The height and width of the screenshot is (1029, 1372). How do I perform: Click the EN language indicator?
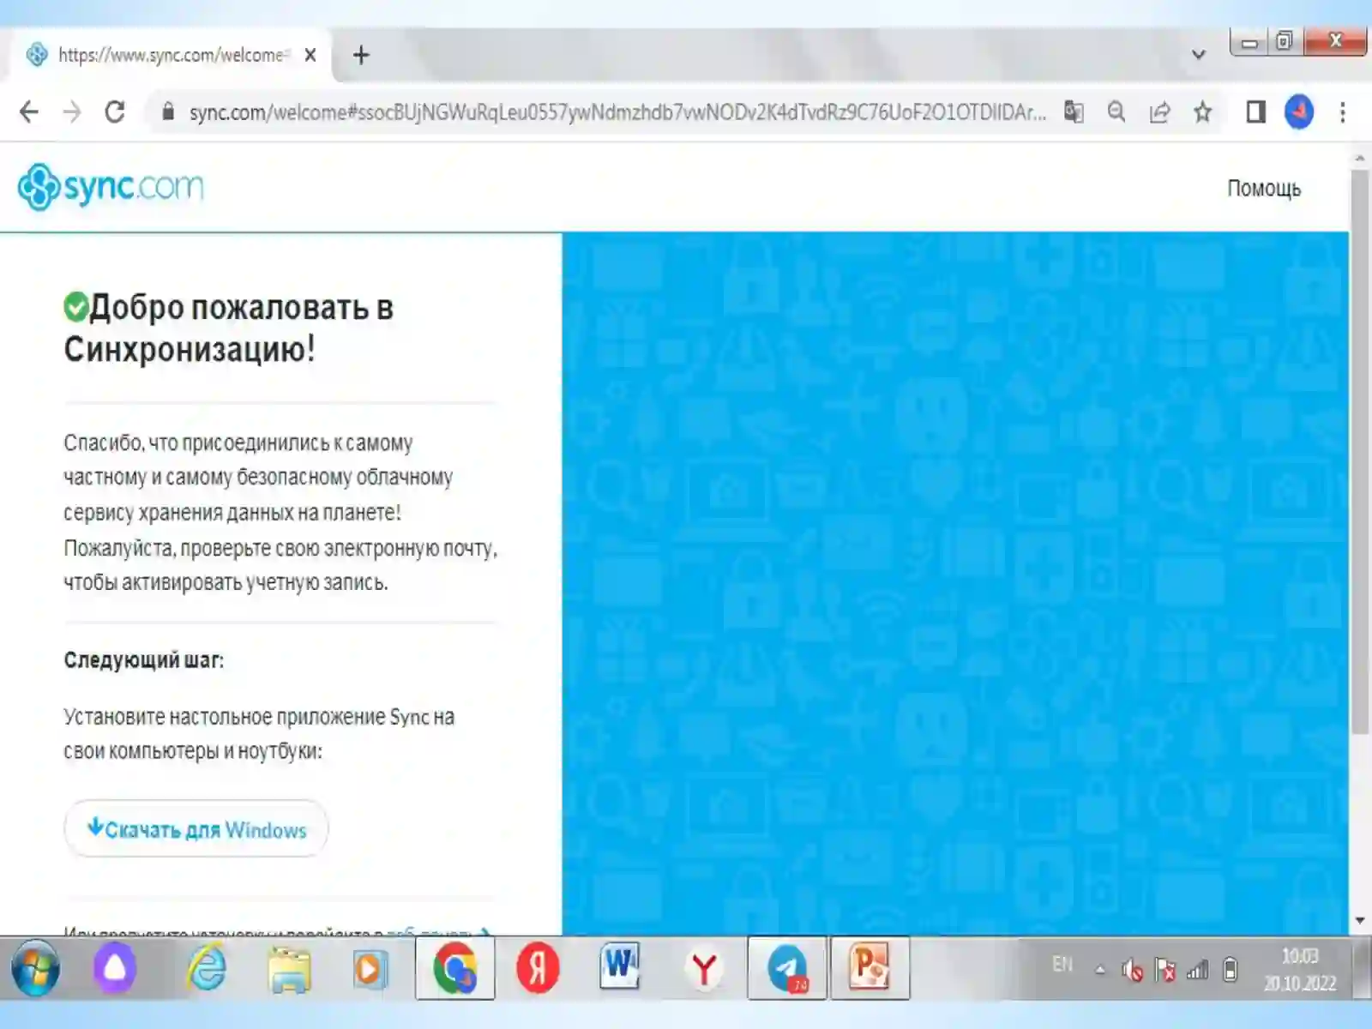(x=1062, y=965)
